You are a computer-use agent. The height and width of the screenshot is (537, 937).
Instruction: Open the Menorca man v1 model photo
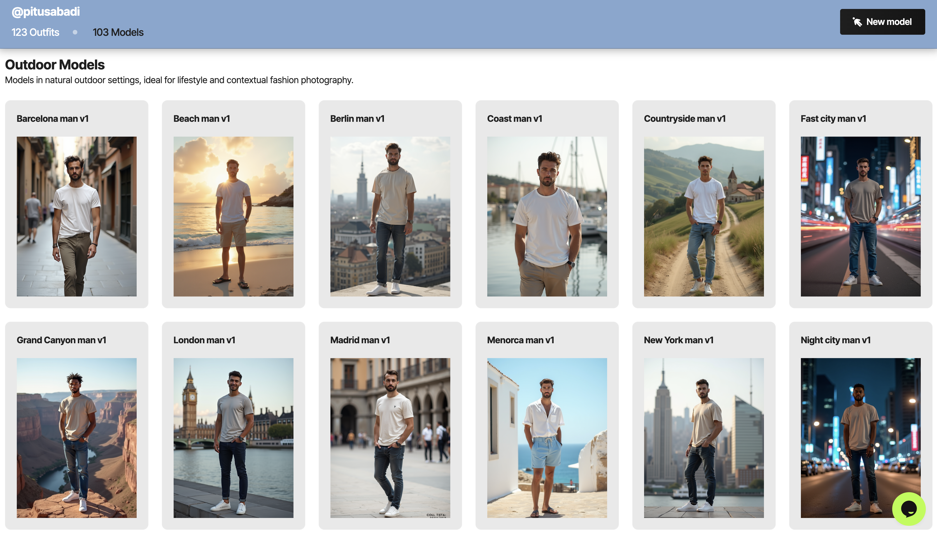(x=547, y=438)
